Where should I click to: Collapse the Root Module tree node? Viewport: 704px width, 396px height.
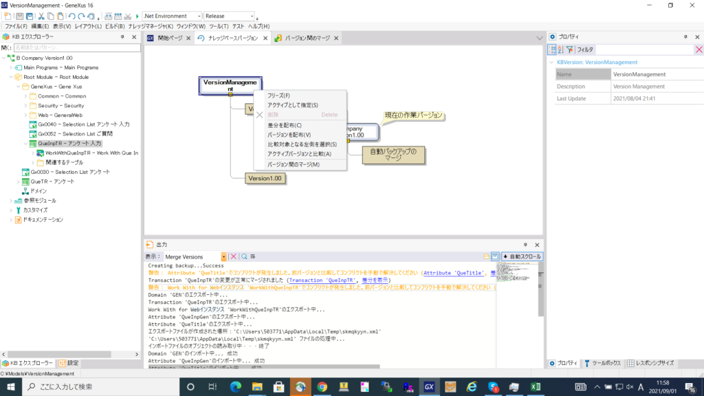11,77
